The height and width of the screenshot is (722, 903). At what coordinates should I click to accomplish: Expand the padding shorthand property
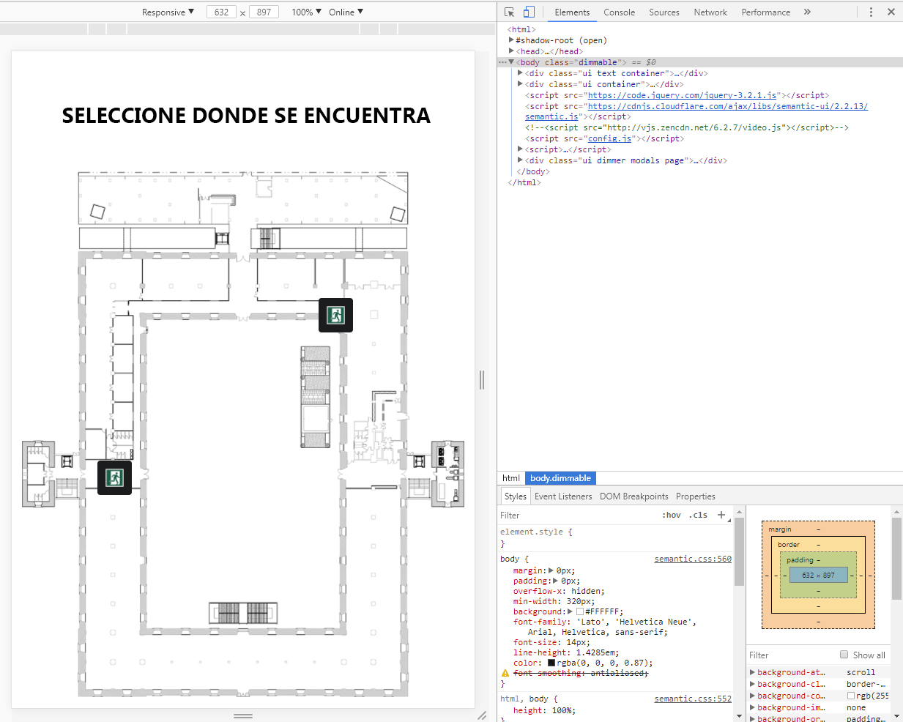pos(555,581)
